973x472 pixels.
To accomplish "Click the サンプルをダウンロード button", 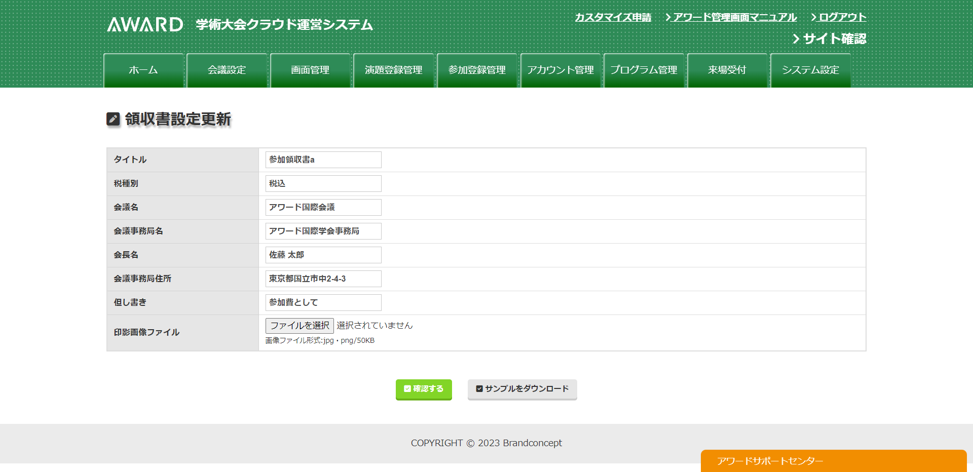I will point(522,389).
